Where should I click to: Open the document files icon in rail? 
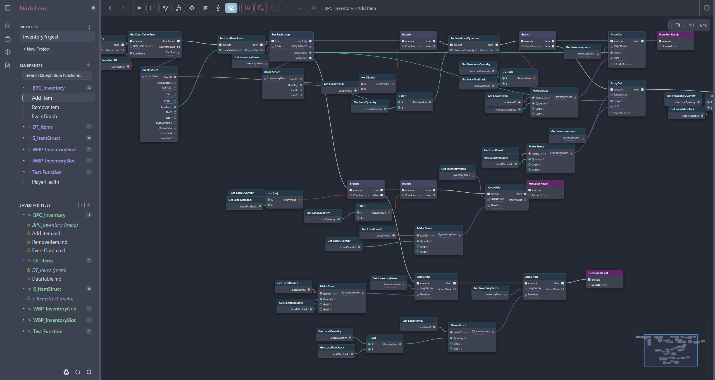coord(8,65)
